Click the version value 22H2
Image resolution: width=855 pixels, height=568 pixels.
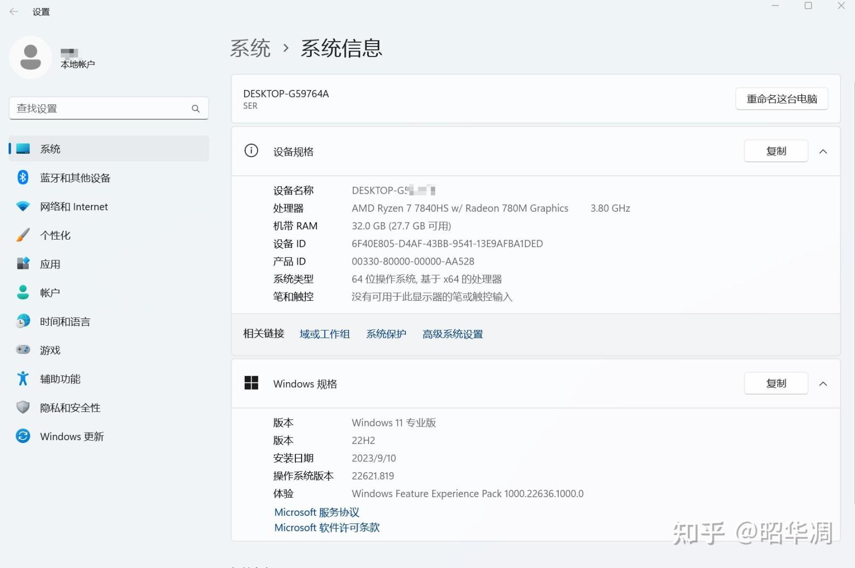click(x=363, y=441)
